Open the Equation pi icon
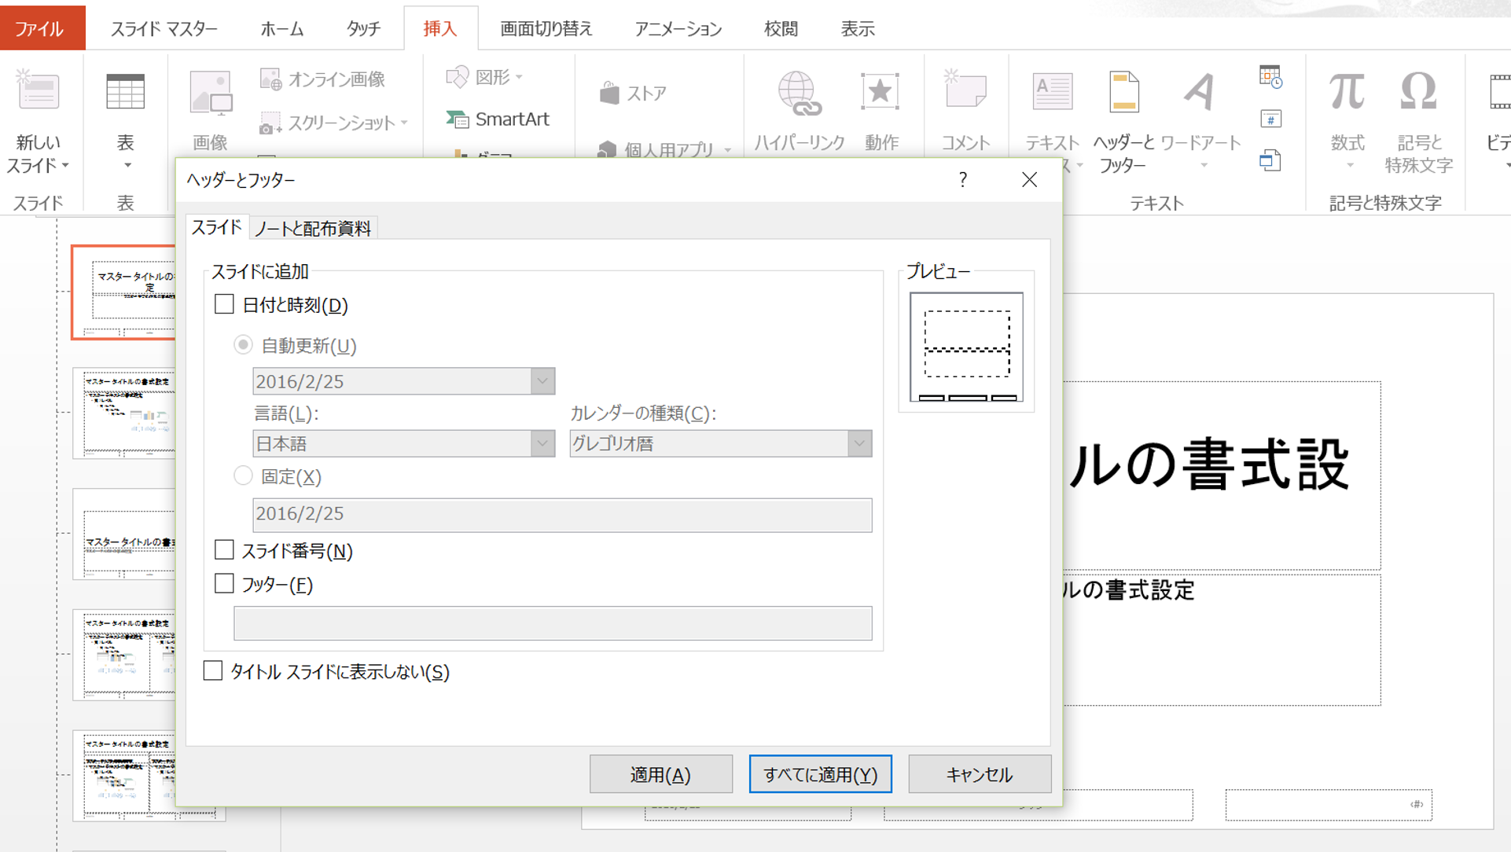 pyautogui.click(x=1347, y=93)
